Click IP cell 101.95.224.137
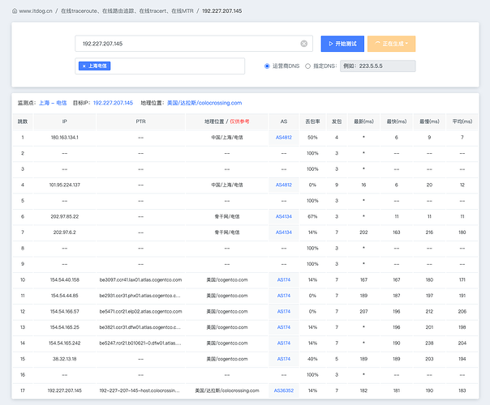 pos(65,185)
